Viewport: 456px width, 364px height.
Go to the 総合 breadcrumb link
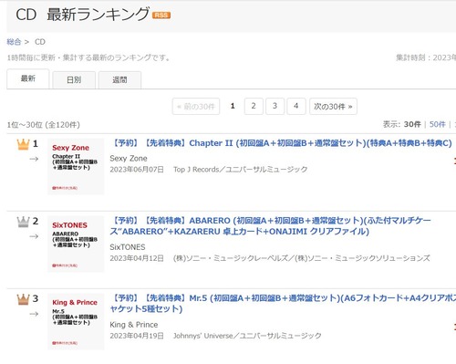(x=14, y=42)
